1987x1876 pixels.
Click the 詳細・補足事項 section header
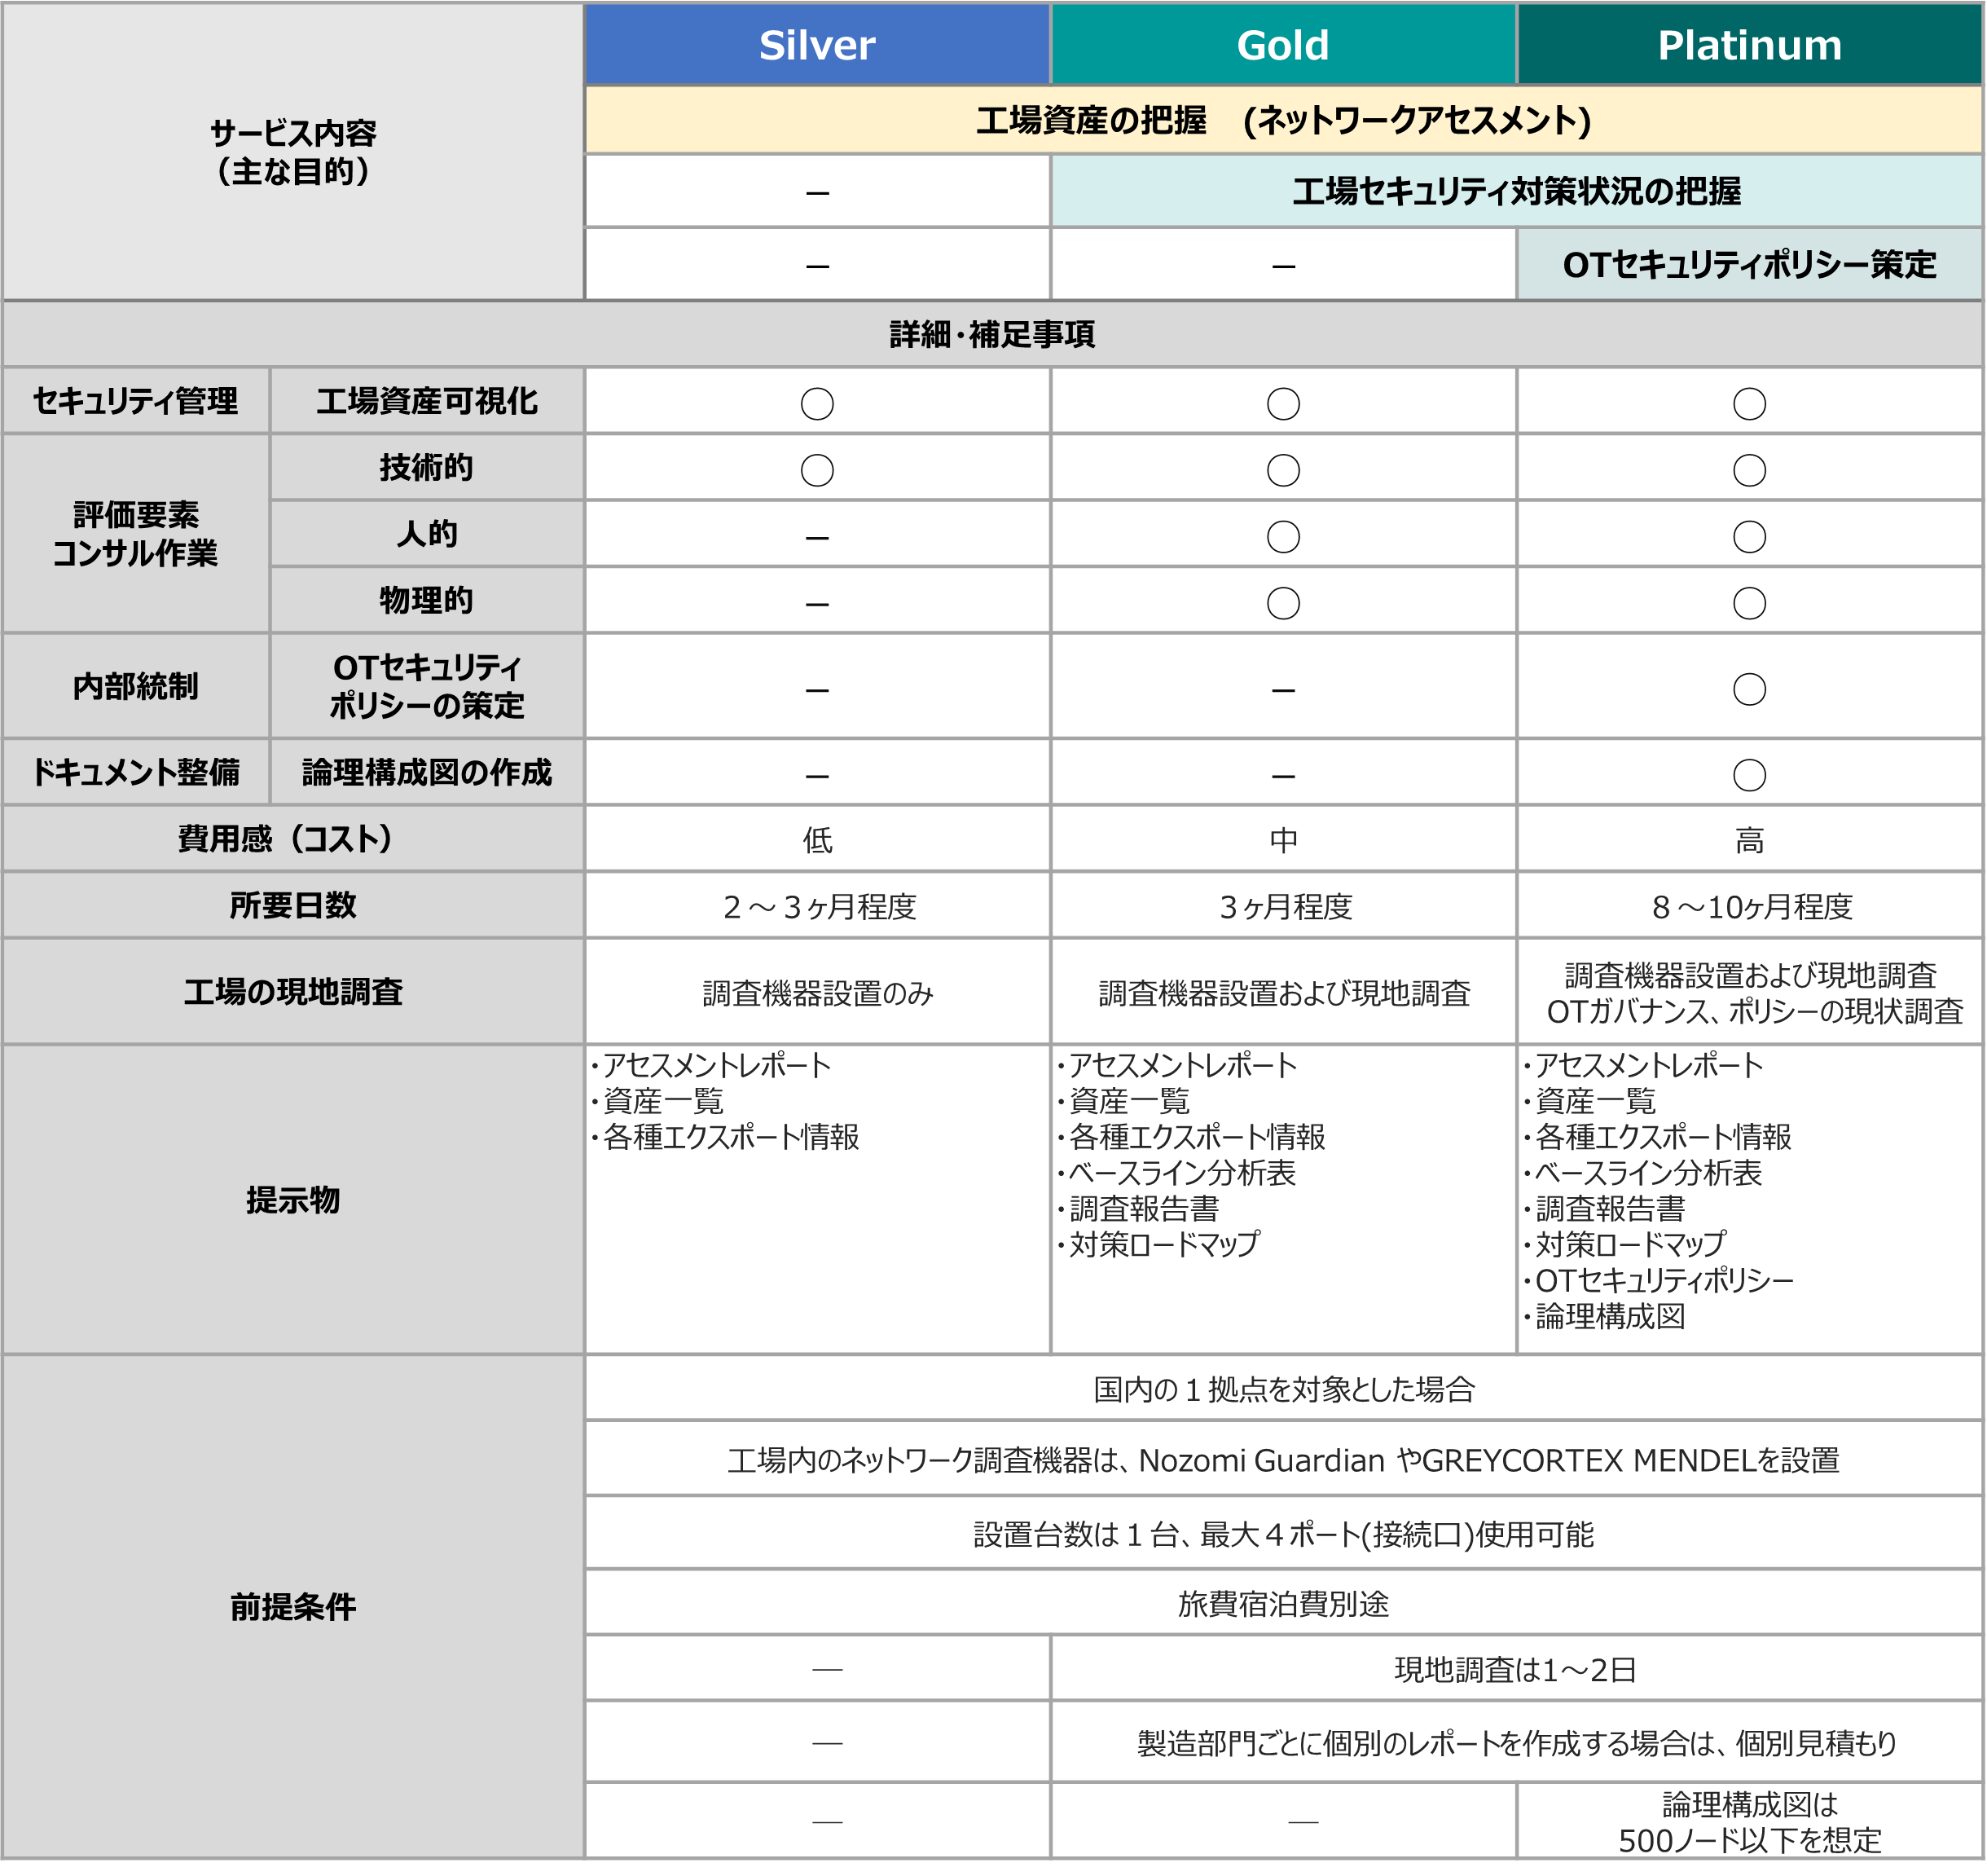(x=991, y=334)
